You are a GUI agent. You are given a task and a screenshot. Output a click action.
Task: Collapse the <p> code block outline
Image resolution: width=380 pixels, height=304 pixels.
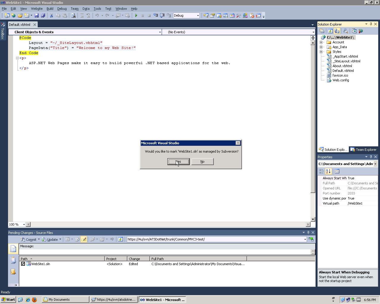click(17, 58)
